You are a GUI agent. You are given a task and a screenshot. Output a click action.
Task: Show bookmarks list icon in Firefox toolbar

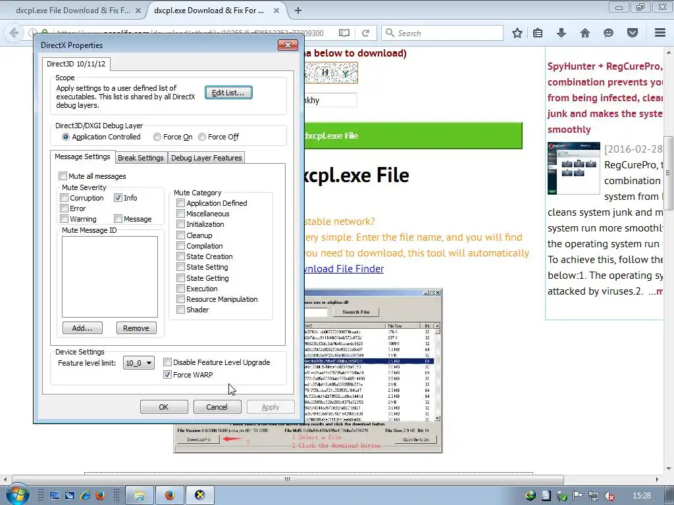pyautogui.click(x=538, y=33)
